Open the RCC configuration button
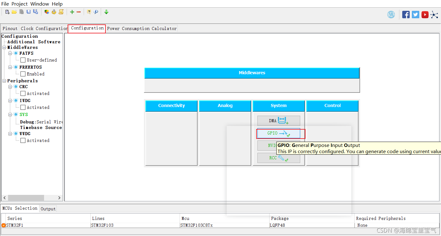 pyautogui.click(x=278, y=158)
